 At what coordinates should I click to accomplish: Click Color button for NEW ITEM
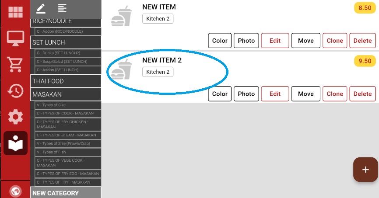point(220,41)
